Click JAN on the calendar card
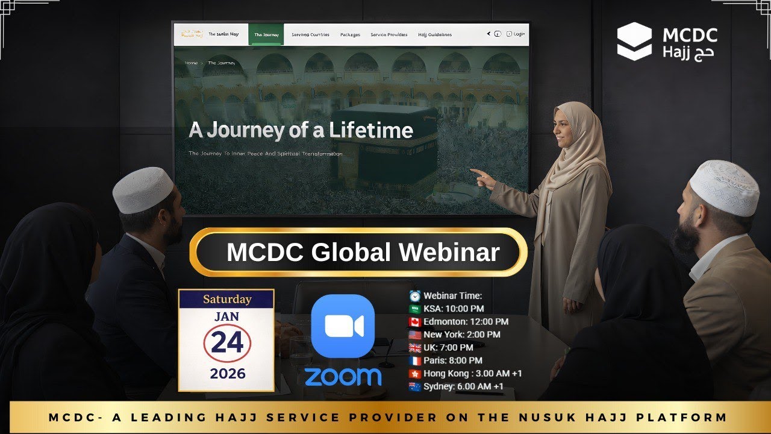This screenshot has width=771, height=434. coord(226,316)
